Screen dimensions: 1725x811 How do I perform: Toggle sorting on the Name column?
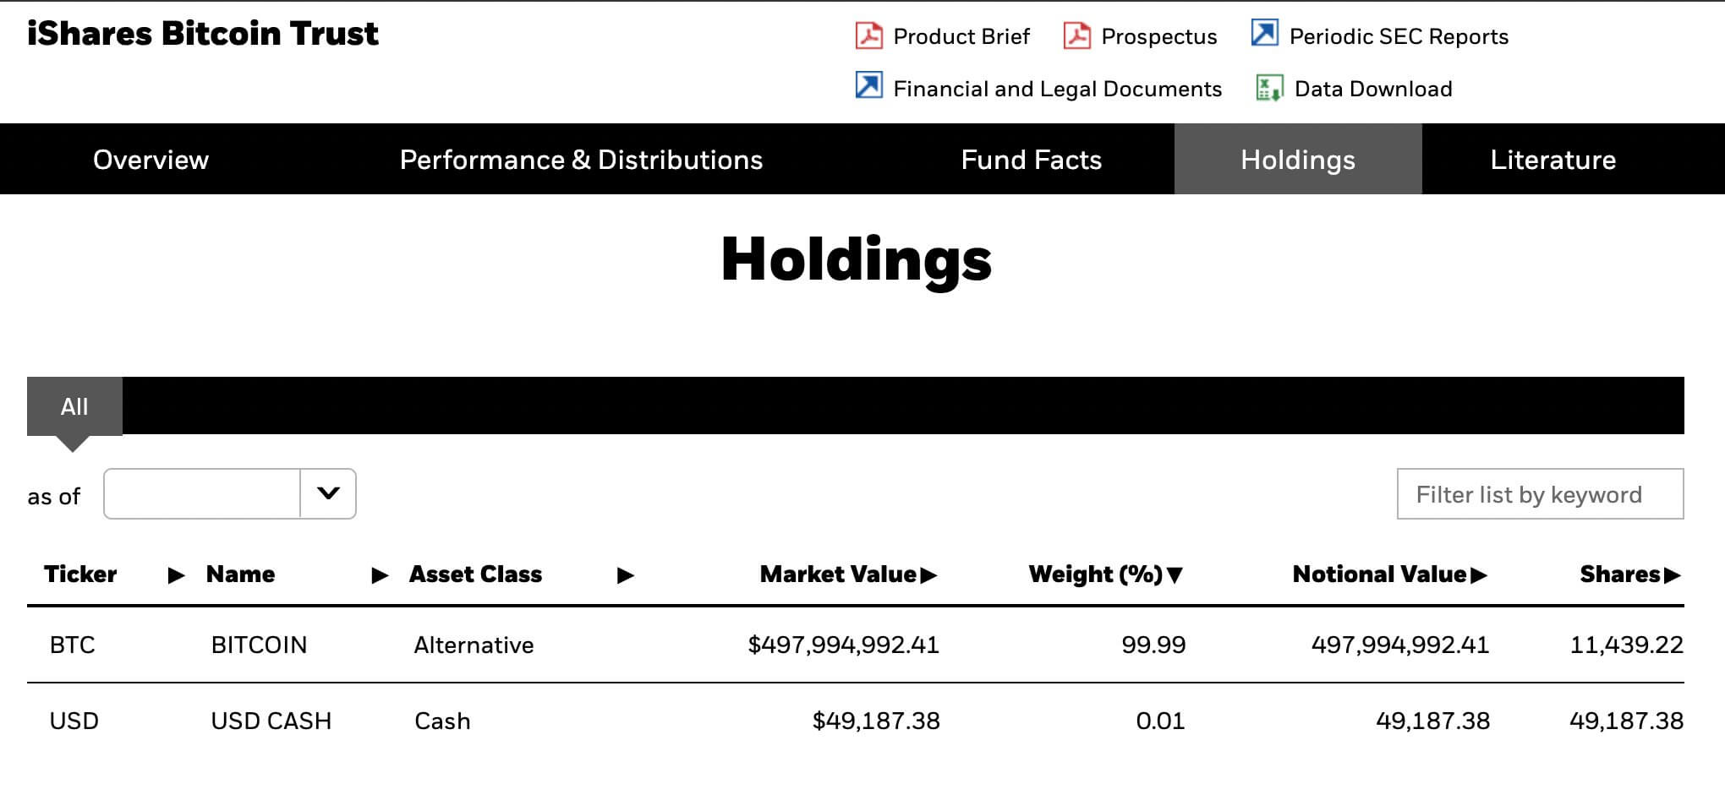(378, 575)
